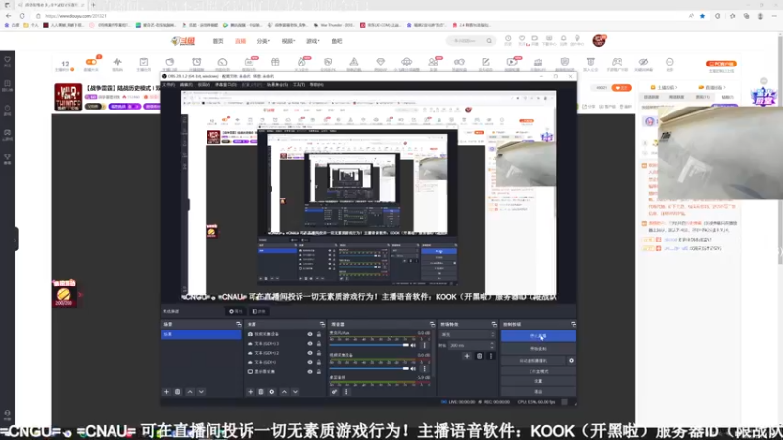Open source 属性 properties button

(x=235, y=311)
